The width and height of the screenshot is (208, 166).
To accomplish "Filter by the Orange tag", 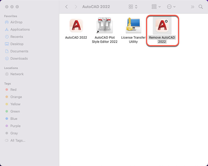I will point(13,97).
